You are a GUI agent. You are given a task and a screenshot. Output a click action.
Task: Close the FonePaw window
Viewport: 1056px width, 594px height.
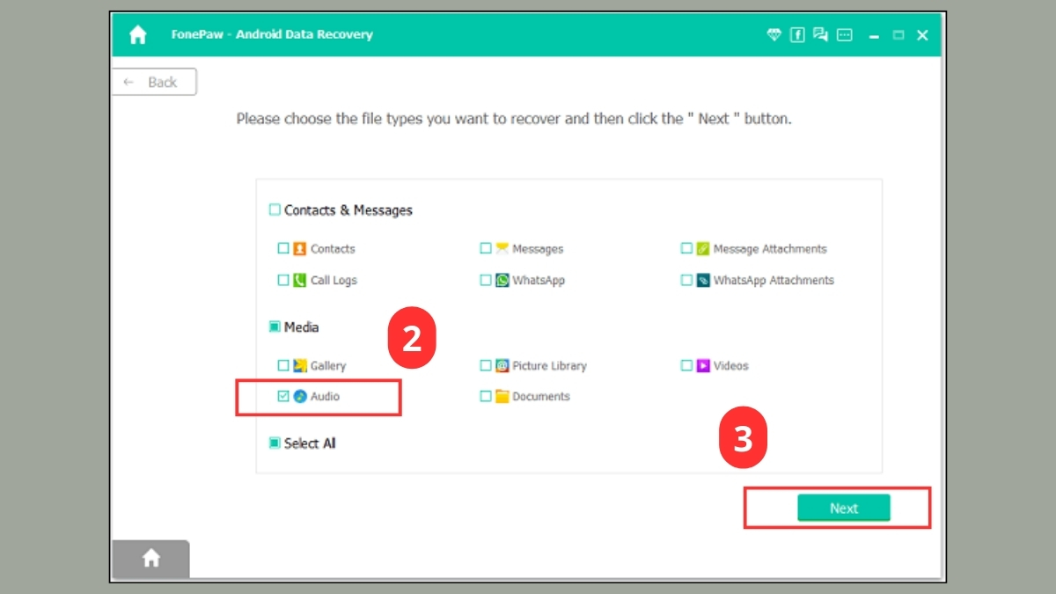click(x=922, y=35)
